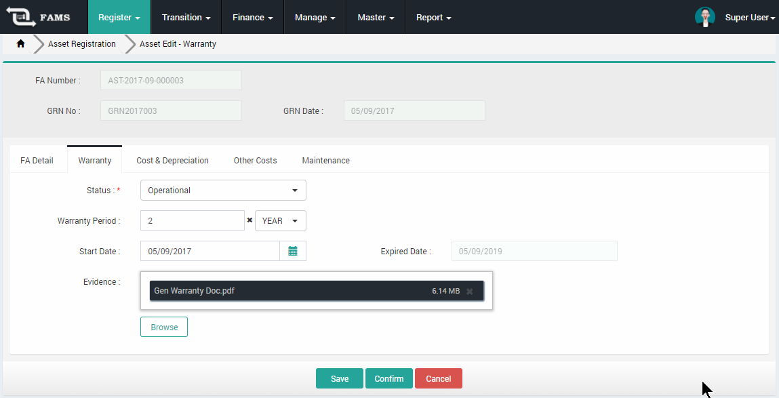
Task: Open the YEAR unit dropdown
Action: (280, 220)
